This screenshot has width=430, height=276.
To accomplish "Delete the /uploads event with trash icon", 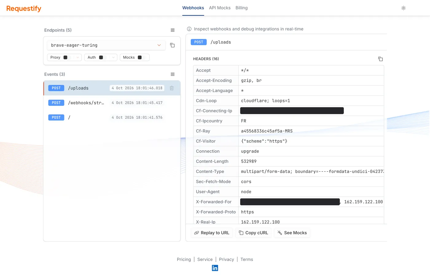I will (x=172, y=88).
